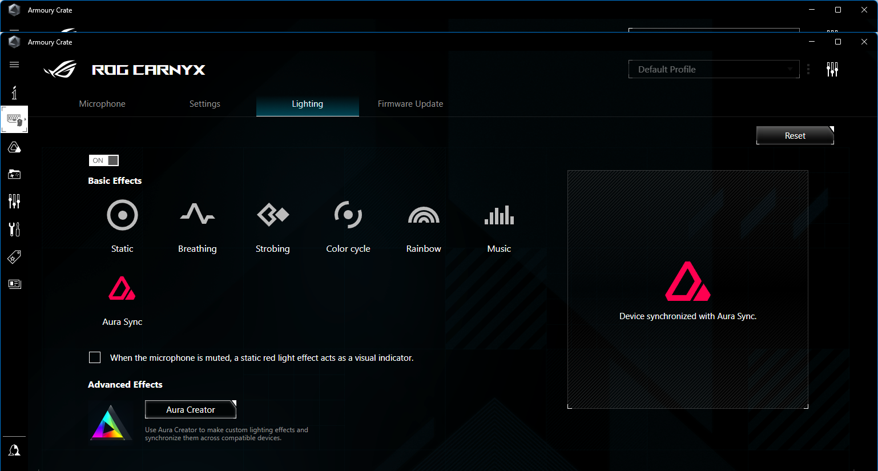Click the 'Advanced Effects' heading
Screen dimensions: 878x471
coord(125,384)
